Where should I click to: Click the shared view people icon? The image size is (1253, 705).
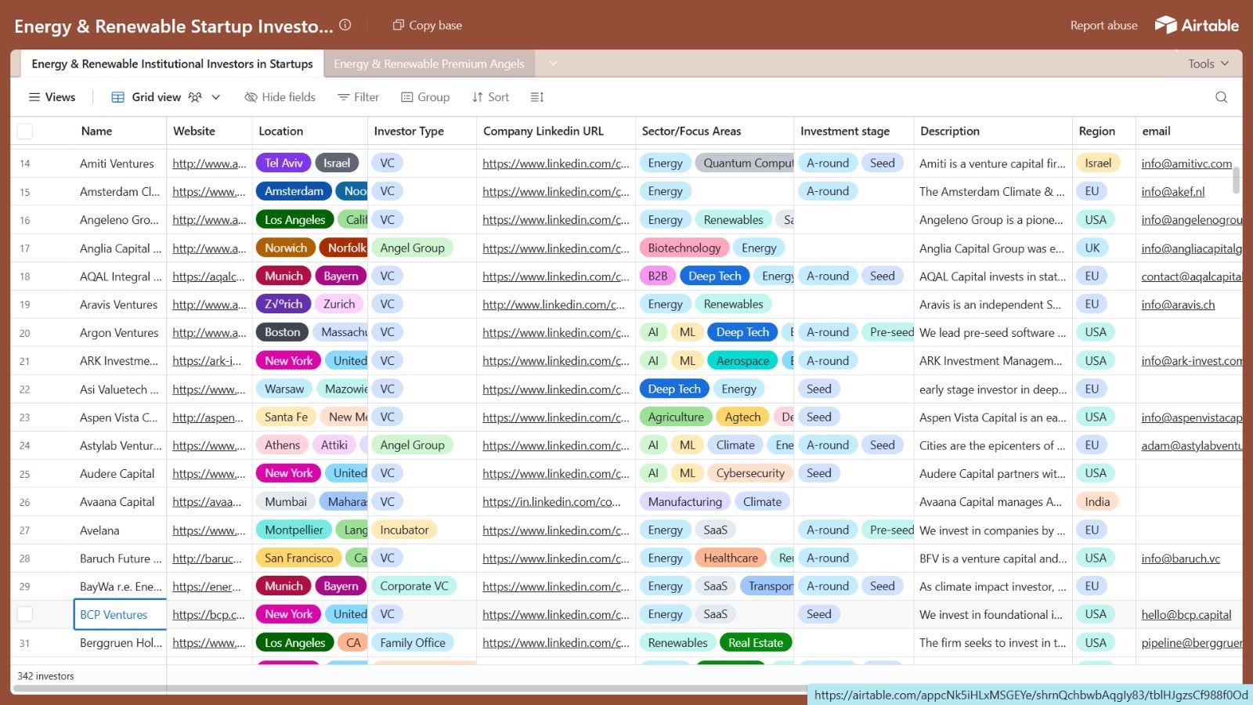tap(195, 97)
